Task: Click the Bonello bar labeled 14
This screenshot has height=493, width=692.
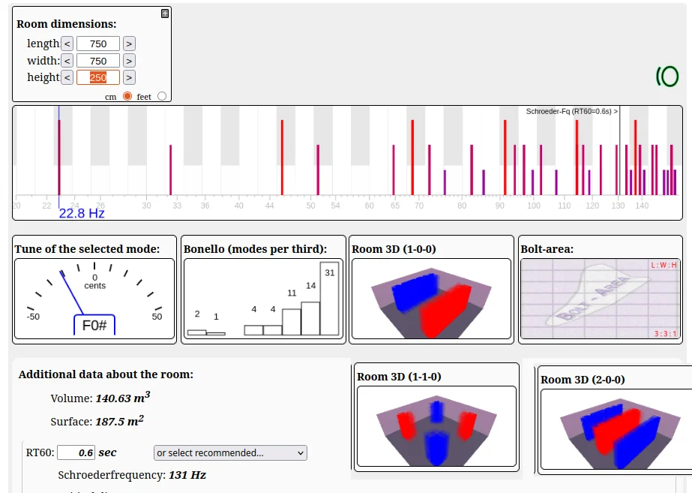Action: (x=310, y=318)
